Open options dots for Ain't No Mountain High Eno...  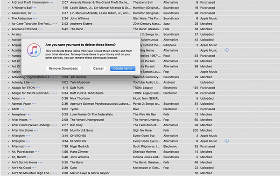pyautogui.click(x=55, y=173)
